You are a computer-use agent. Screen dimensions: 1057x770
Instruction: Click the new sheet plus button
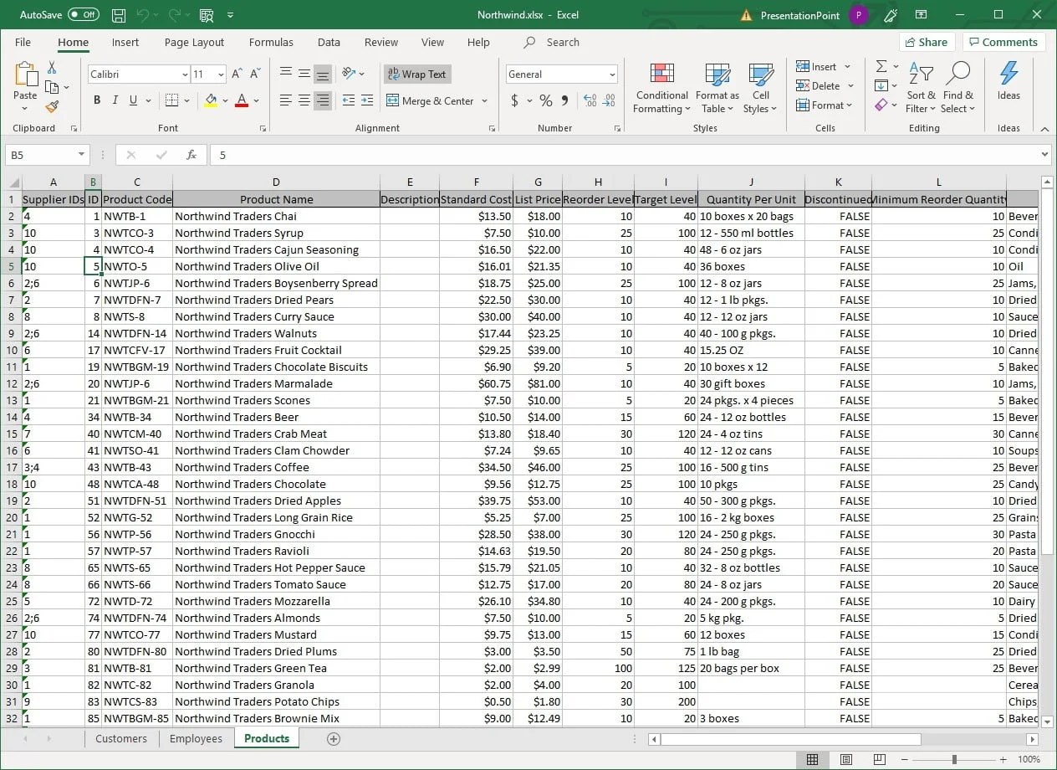click(334, 738)
